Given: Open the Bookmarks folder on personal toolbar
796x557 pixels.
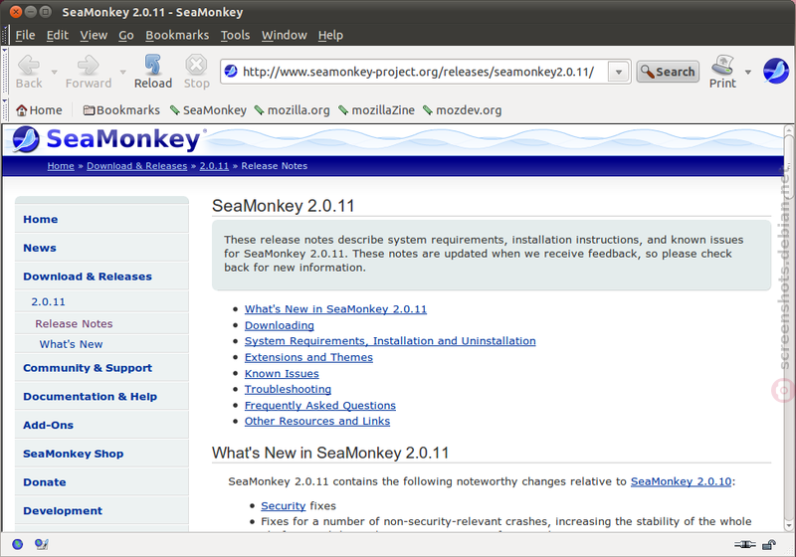Looking at the screenshot, I should point(121,110).
